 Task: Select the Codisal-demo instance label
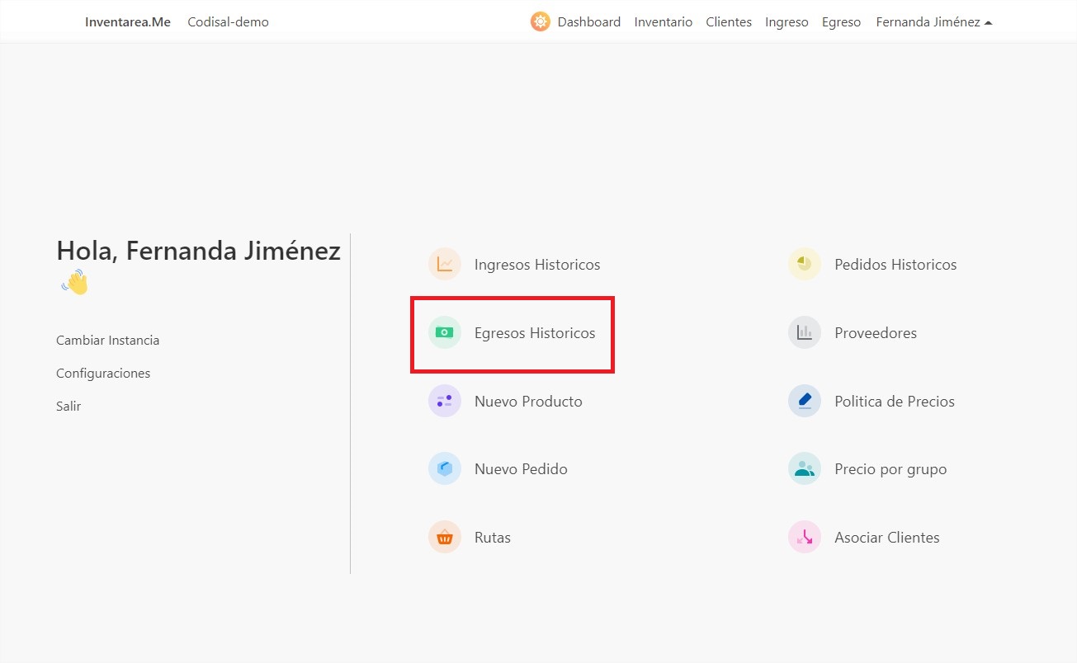(x=228, y=21)
